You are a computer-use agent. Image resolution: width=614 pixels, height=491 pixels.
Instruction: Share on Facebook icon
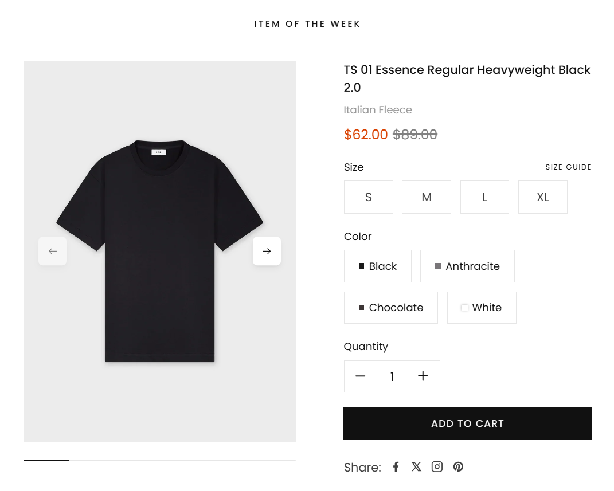pyautogui.click(x=396, y=466)
